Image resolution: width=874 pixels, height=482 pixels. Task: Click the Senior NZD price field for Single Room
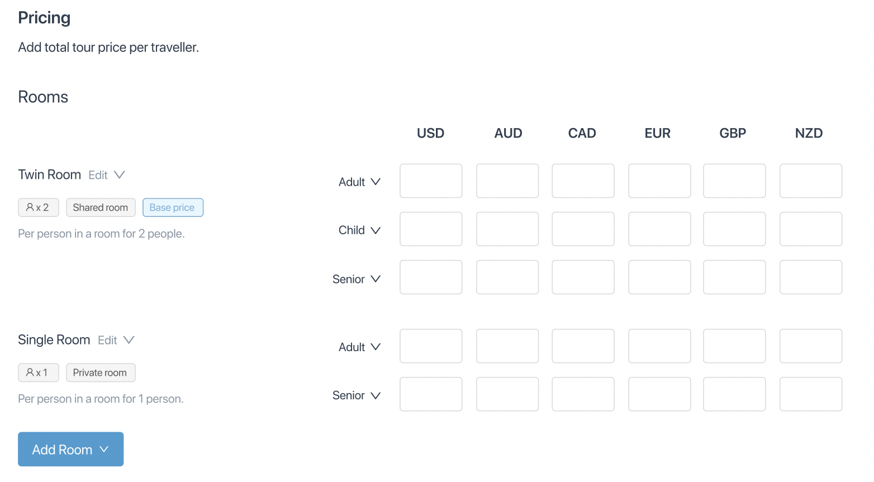[811, 394]
